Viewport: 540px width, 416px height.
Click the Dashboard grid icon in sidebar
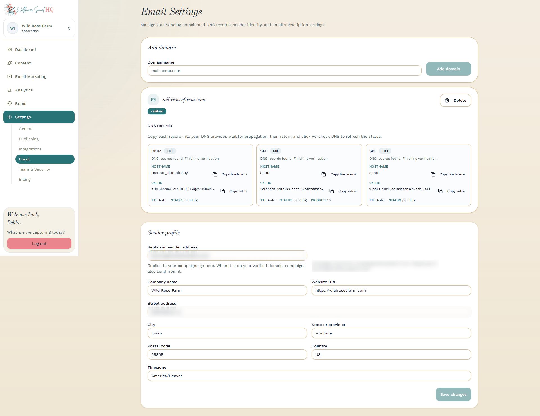(10, 49)
